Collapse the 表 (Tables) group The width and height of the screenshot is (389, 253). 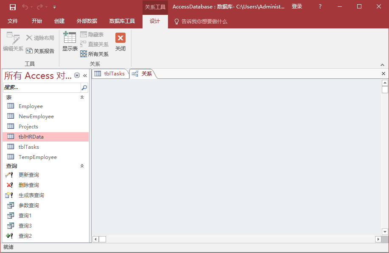[82, 97]
